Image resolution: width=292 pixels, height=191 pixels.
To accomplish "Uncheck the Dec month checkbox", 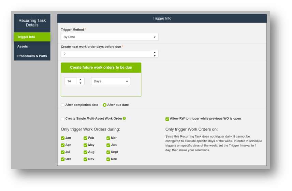I will (x=108, y=159).
